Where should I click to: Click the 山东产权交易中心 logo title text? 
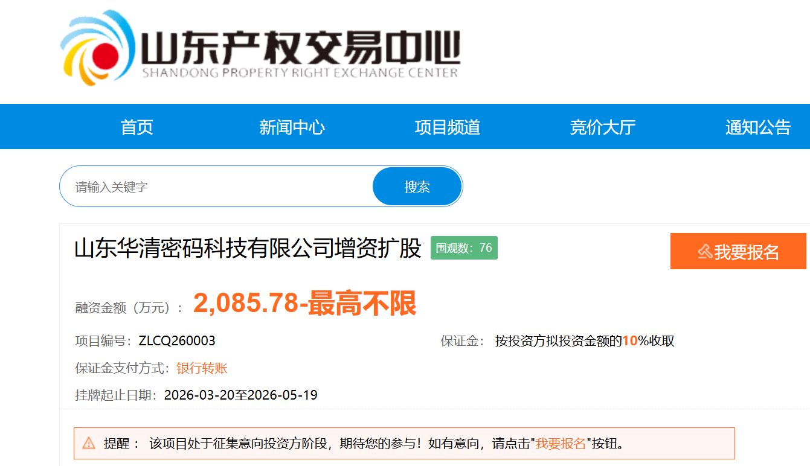tap(300, 46)
